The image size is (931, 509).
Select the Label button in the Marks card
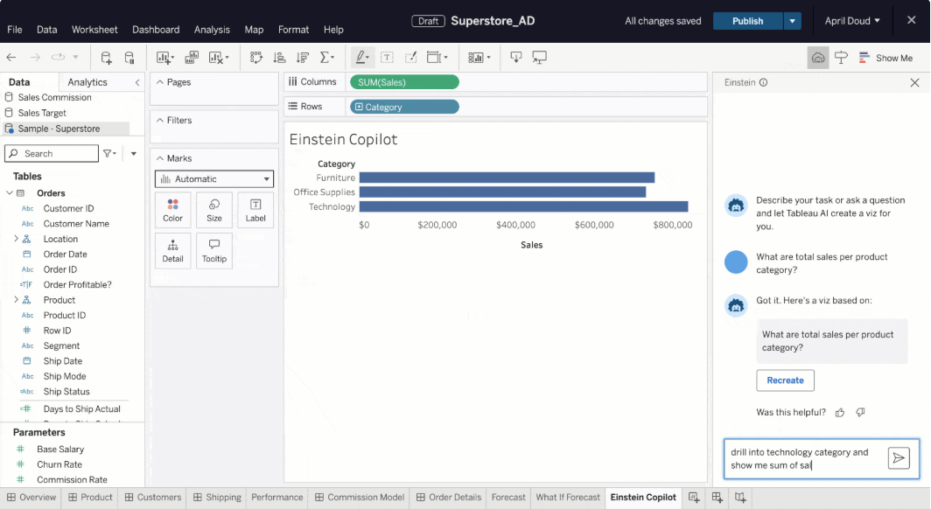tap(255, 209)
